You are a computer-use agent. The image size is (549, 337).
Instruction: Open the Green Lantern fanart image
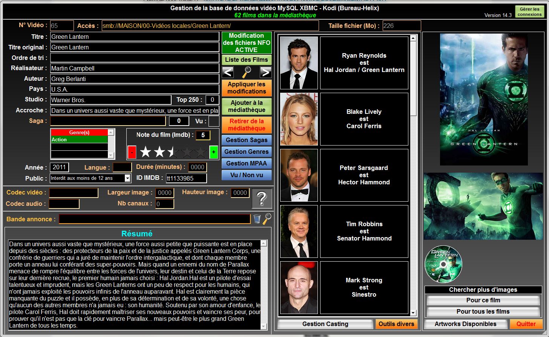[x=483, y=206]
